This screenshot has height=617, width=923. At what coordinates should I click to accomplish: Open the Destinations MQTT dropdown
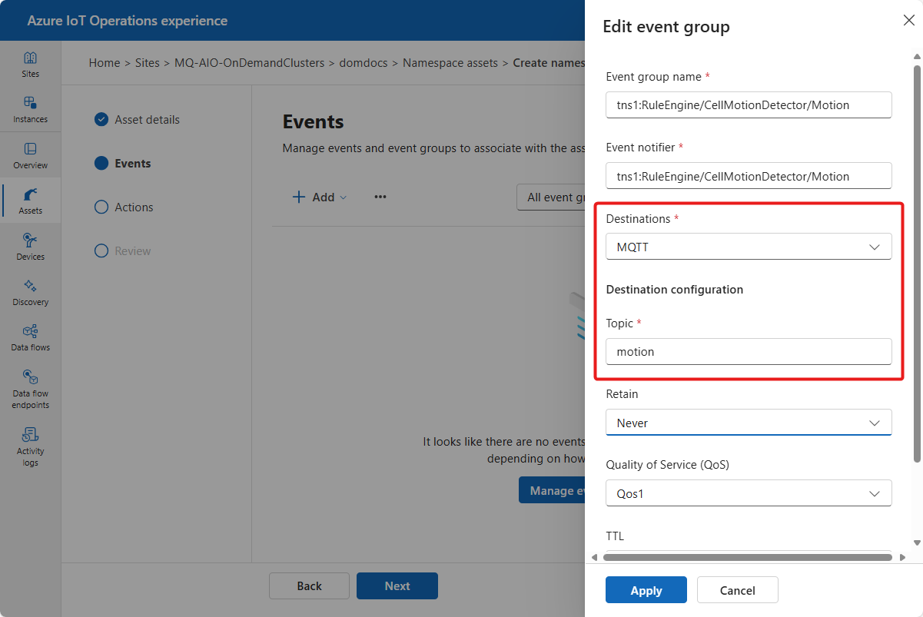[749, 247]
